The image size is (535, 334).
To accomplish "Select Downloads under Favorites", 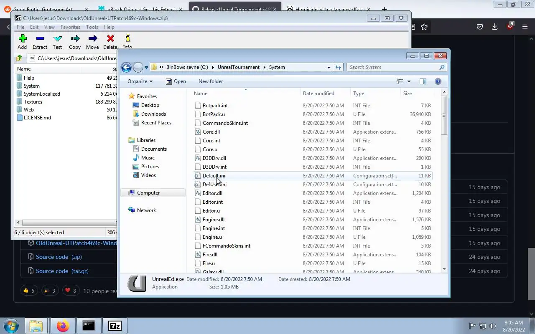I will click(153, 114).
